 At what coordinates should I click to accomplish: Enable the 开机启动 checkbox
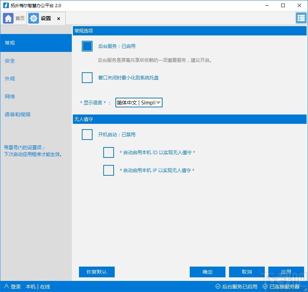87,135
